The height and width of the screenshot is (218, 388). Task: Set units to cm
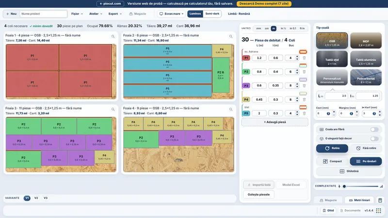[267, 29]
